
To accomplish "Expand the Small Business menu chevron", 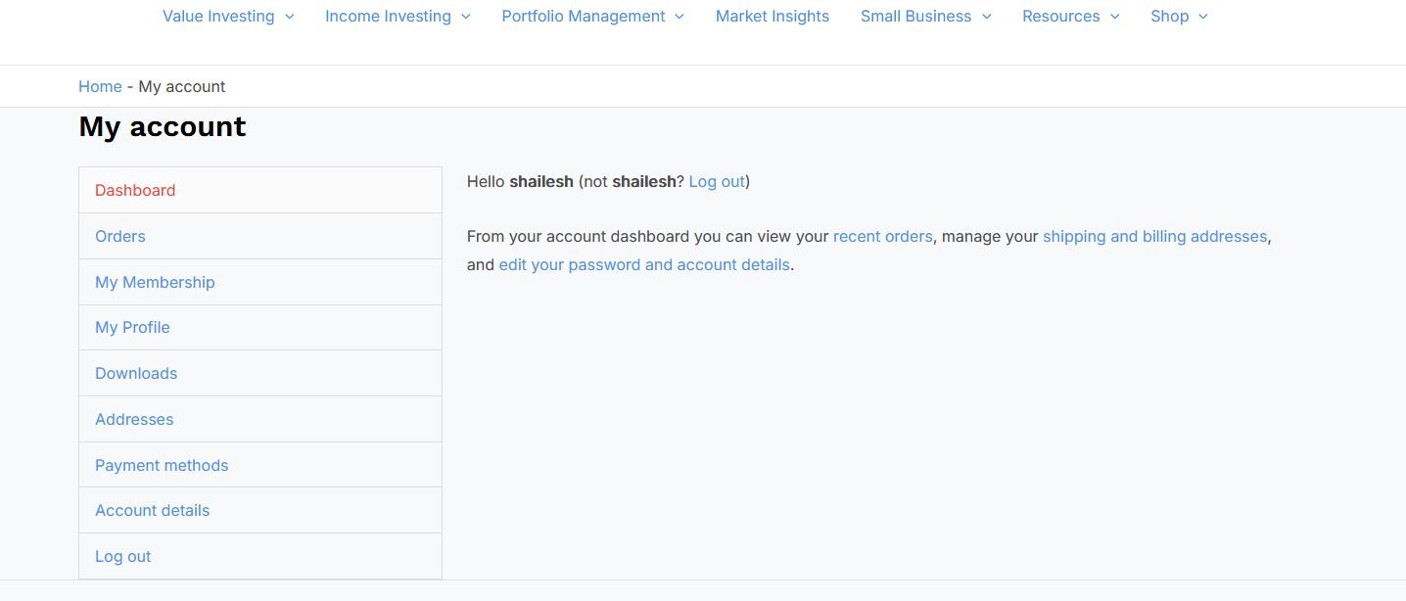I will pyautogui.click(x=986, y=17).
